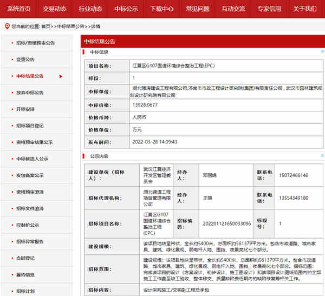Visit 互动交流 in the navigation bar
The height and width of the screenshot is (296, 325).
click(233, 9)
